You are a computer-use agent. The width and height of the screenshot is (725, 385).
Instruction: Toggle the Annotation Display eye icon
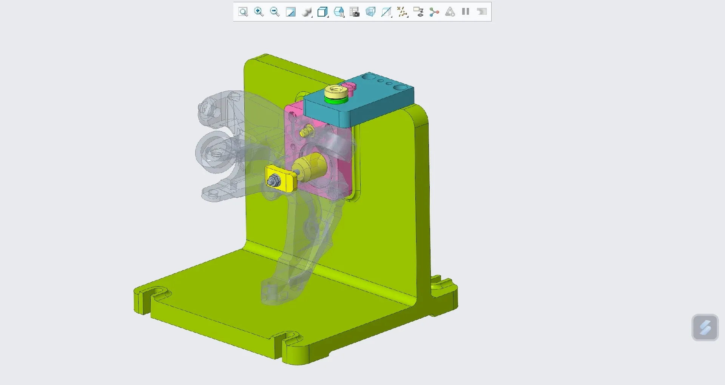pyautogui.click(x=418, y=12)
